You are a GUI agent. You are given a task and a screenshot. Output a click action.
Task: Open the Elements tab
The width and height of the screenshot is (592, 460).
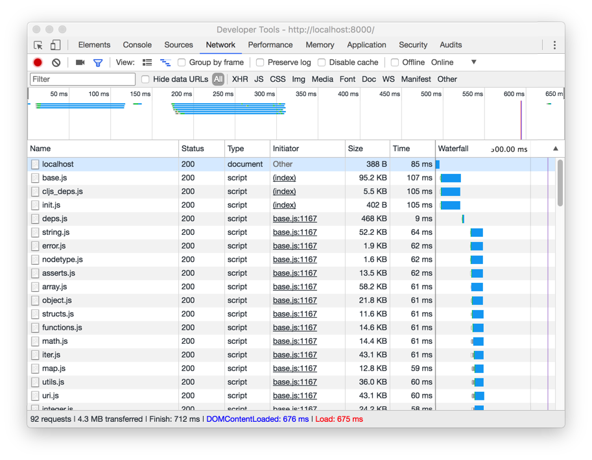(94, 45)
